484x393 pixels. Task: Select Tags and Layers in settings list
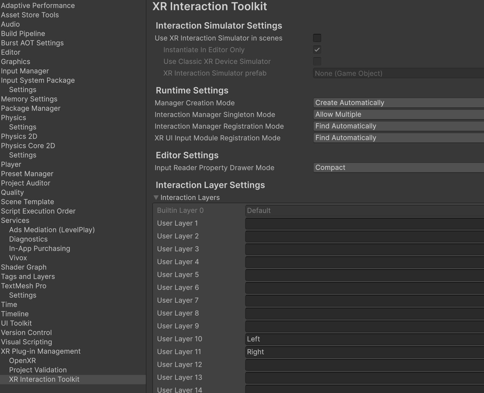28,277
